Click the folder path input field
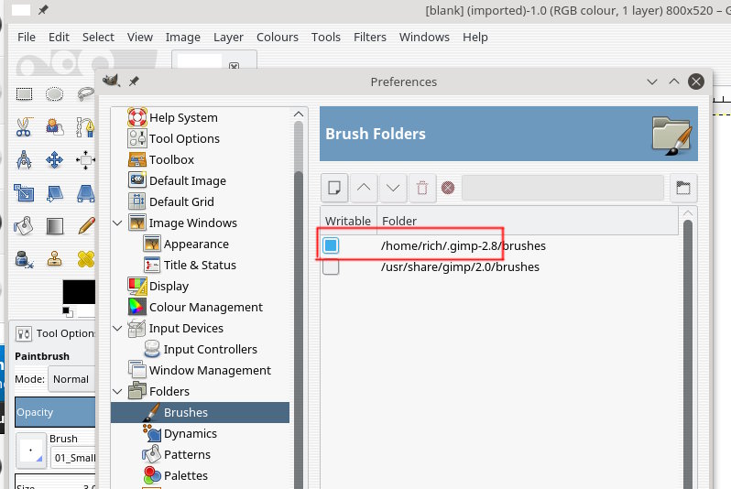 click(x=562, y=188)
